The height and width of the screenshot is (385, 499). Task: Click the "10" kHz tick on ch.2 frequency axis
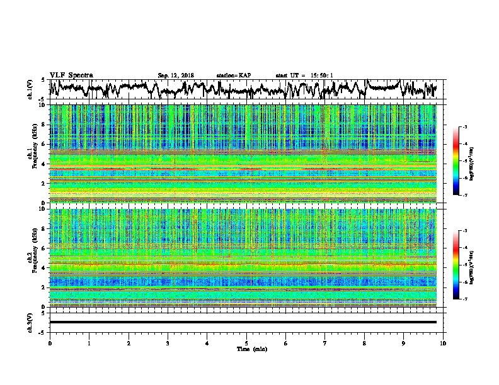[43, 209]
